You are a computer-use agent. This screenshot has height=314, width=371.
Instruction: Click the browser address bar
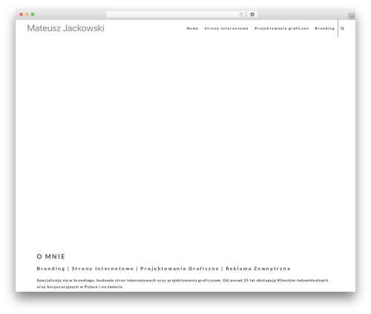pyautogui.click(x=176, y=15)
